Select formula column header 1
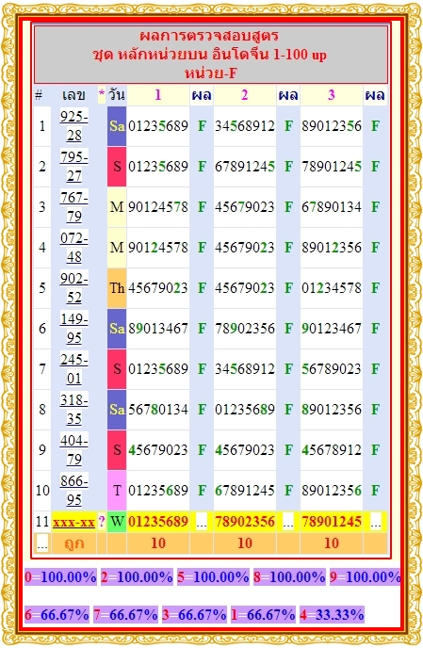 tap(158, 95)
